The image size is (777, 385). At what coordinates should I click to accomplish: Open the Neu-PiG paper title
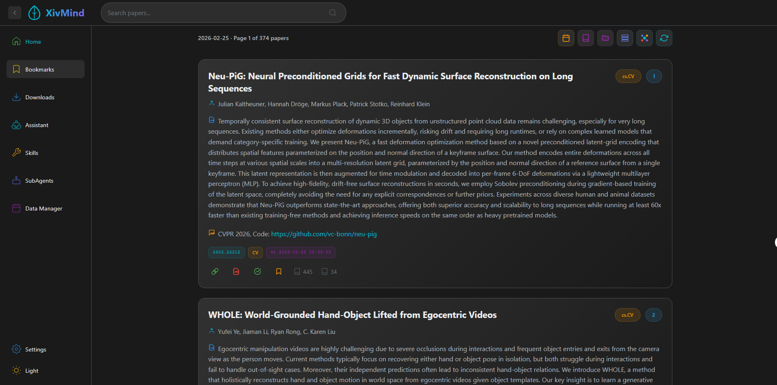point(390,82)
